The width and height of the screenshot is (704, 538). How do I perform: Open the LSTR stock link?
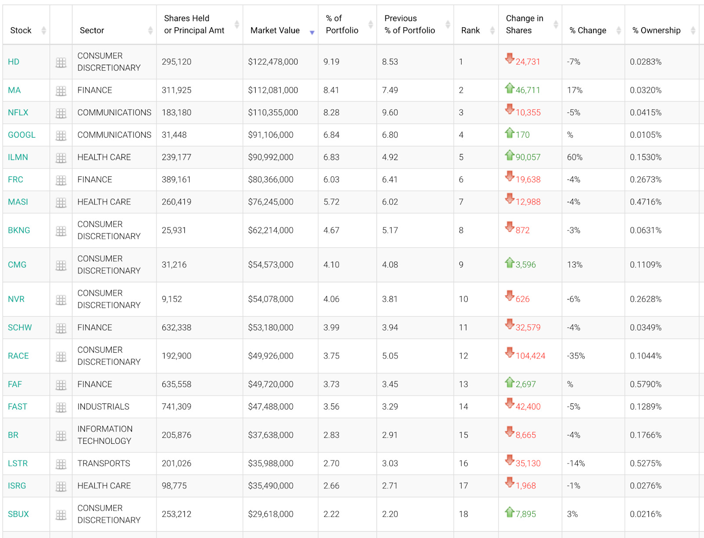click(x=18, y=464)
